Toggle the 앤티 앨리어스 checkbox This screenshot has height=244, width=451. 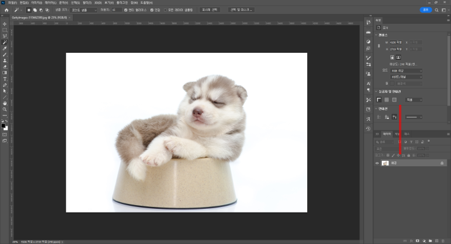125,10
